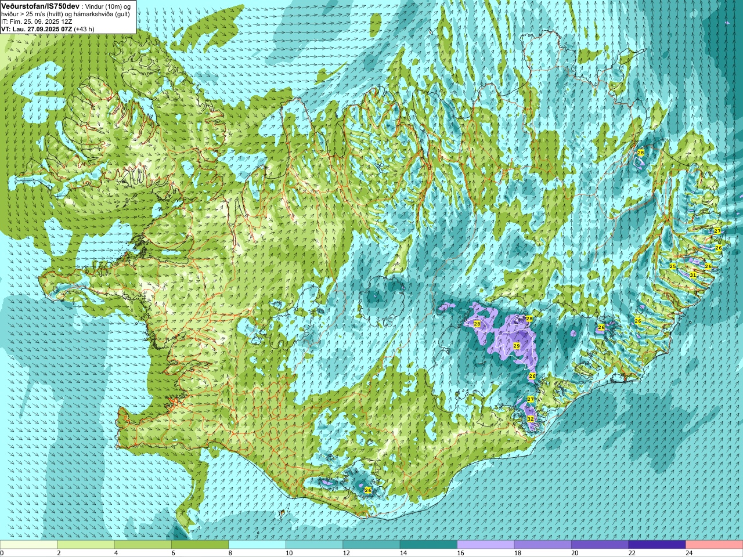The width and height of the screenshot is (743, 557).
Task: Click the legend scale number 6
Action: pos(173,554)
